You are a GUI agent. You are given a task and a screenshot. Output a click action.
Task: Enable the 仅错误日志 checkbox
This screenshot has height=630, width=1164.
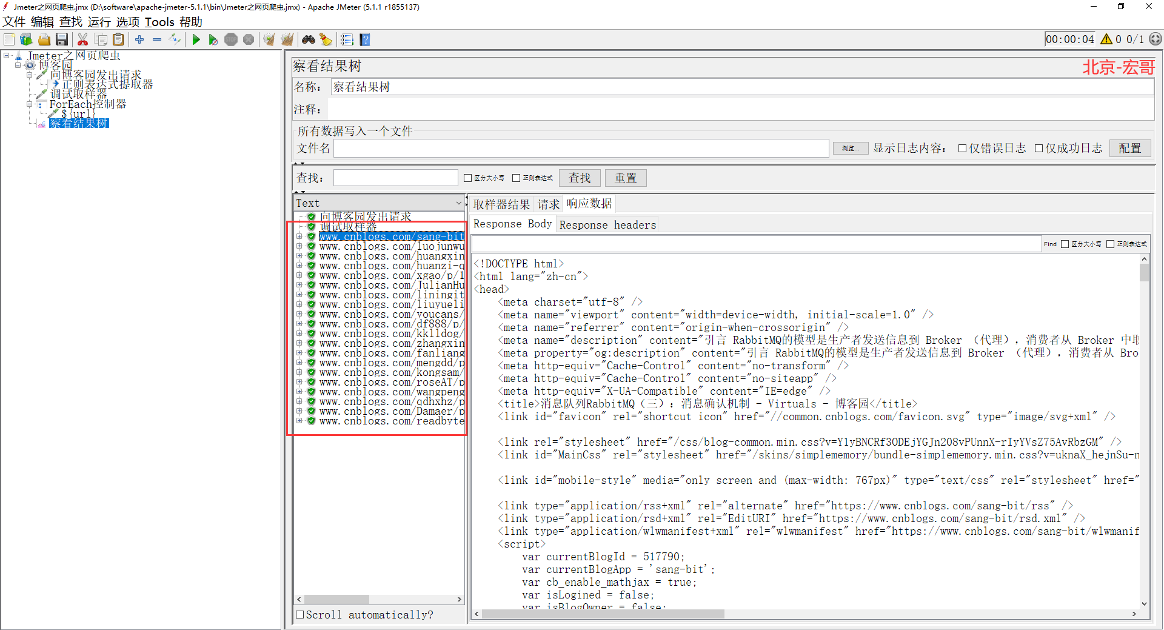[962, 148]
